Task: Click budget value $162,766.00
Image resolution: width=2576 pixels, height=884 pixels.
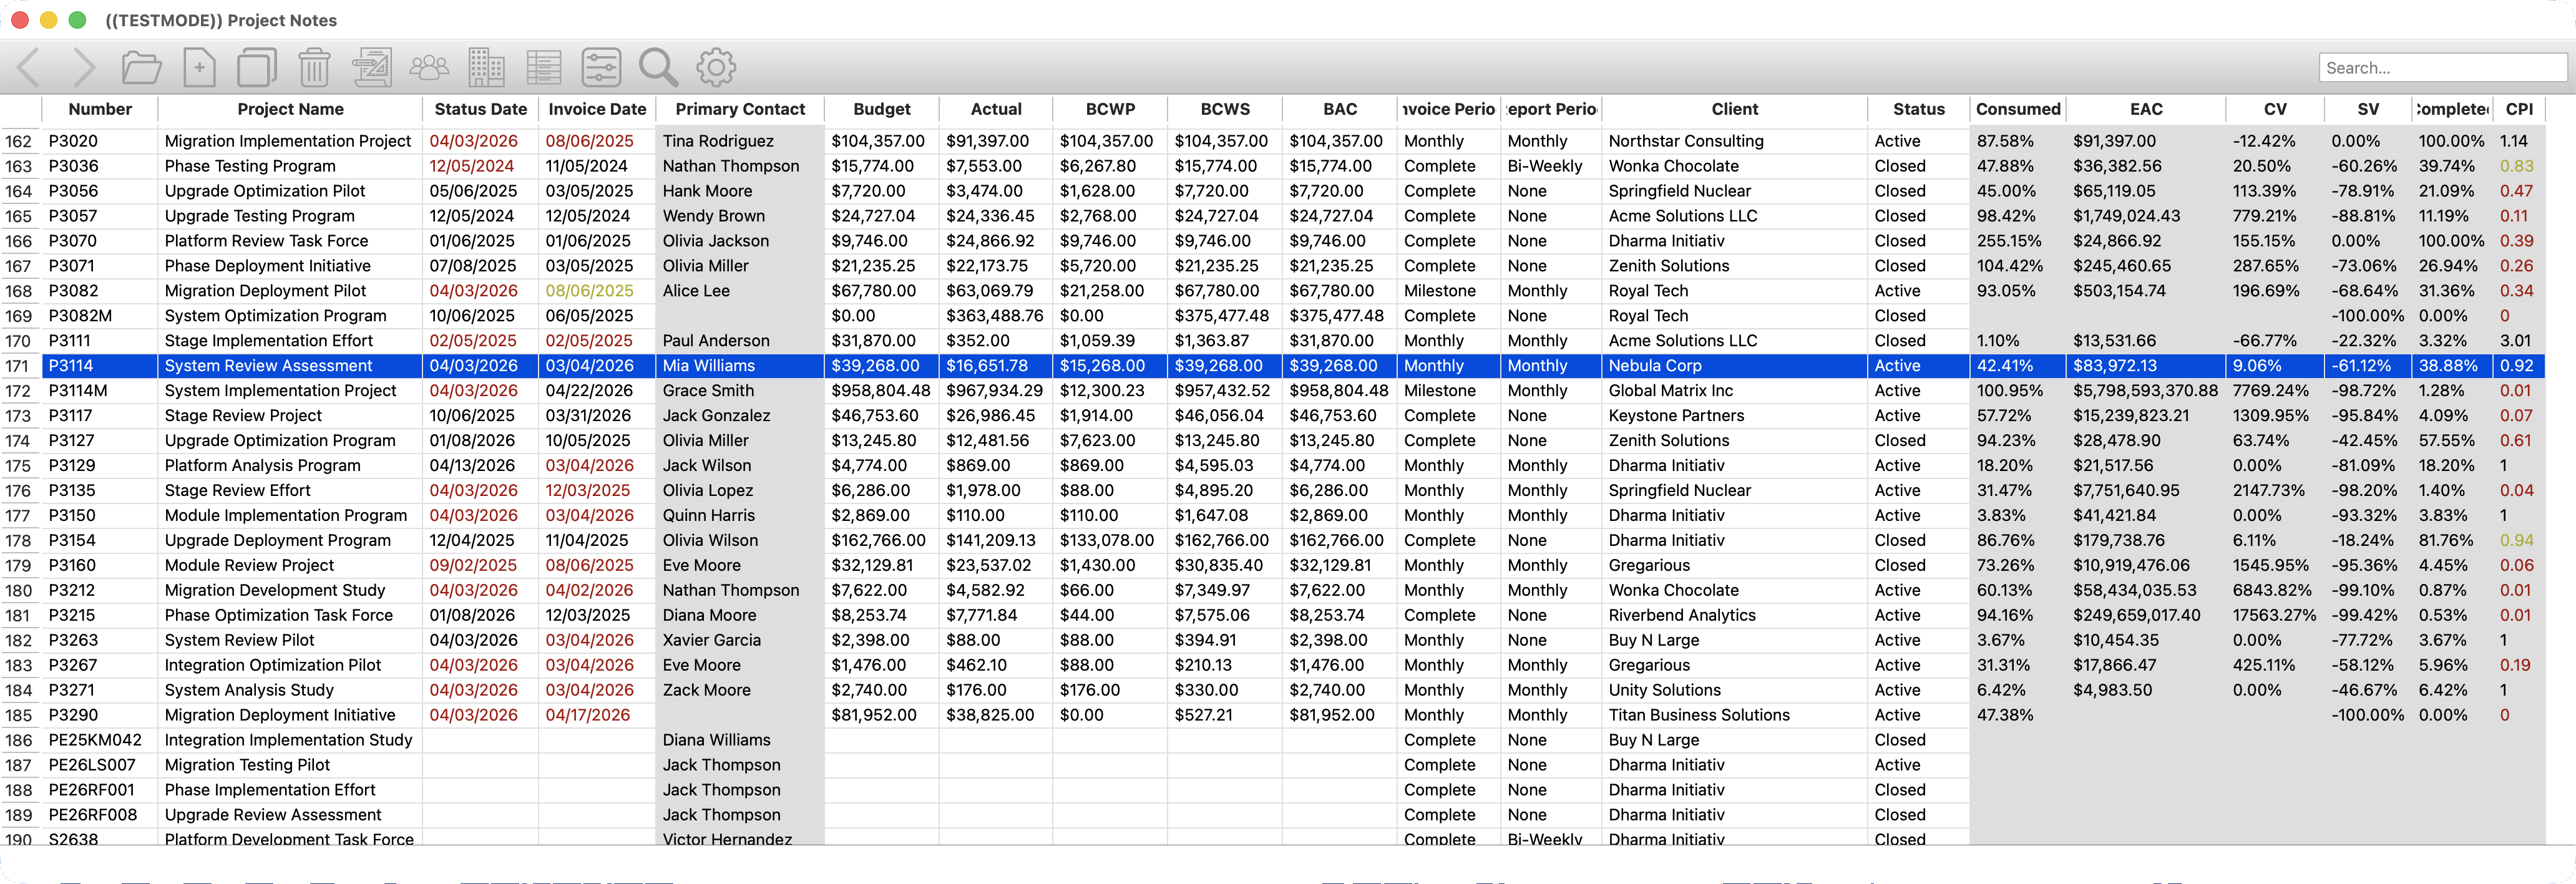Action: click(878, 541)
